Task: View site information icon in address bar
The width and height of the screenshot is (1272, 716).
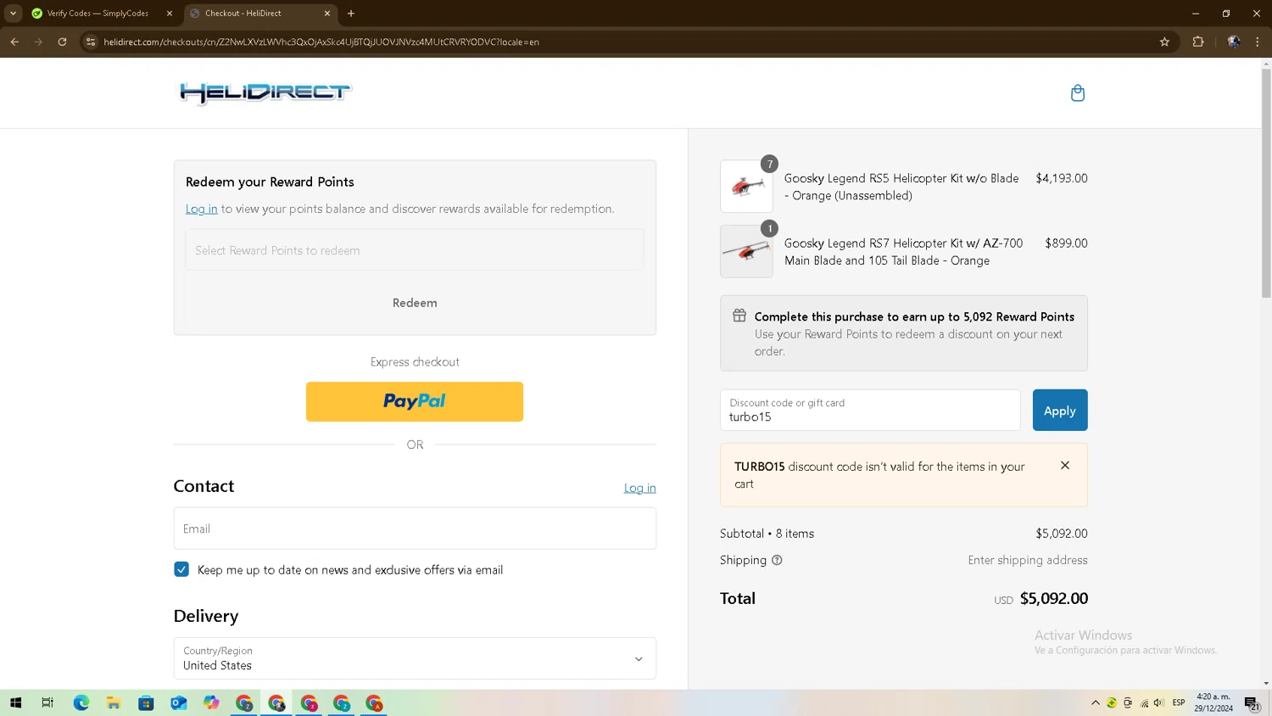Action: pos(91,42)
